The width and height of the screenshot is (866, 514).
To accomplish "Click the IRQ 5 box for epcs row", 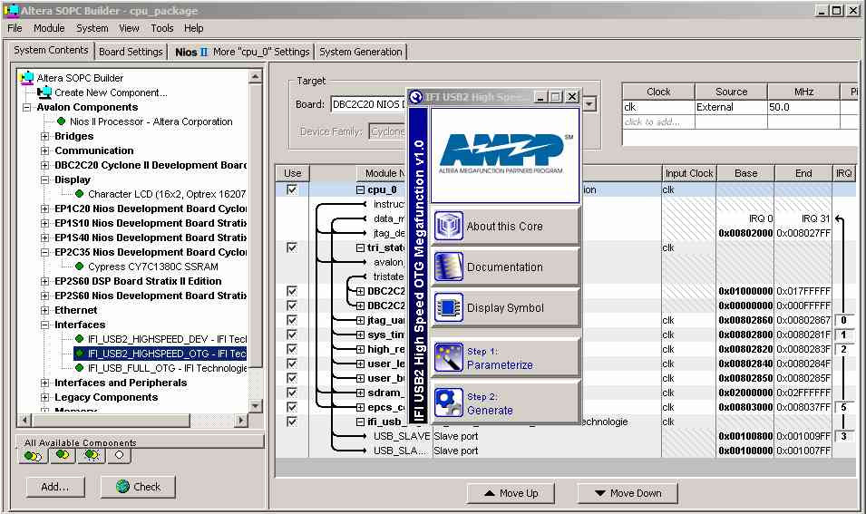I will [x=843, y=407].
